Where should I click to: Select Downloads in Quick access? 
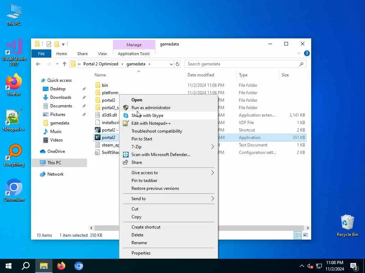coord(61,97)
